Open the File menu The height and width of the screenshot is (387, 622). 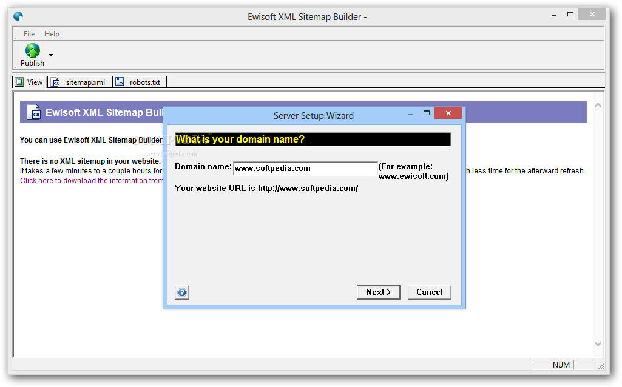tap(29, 34)
